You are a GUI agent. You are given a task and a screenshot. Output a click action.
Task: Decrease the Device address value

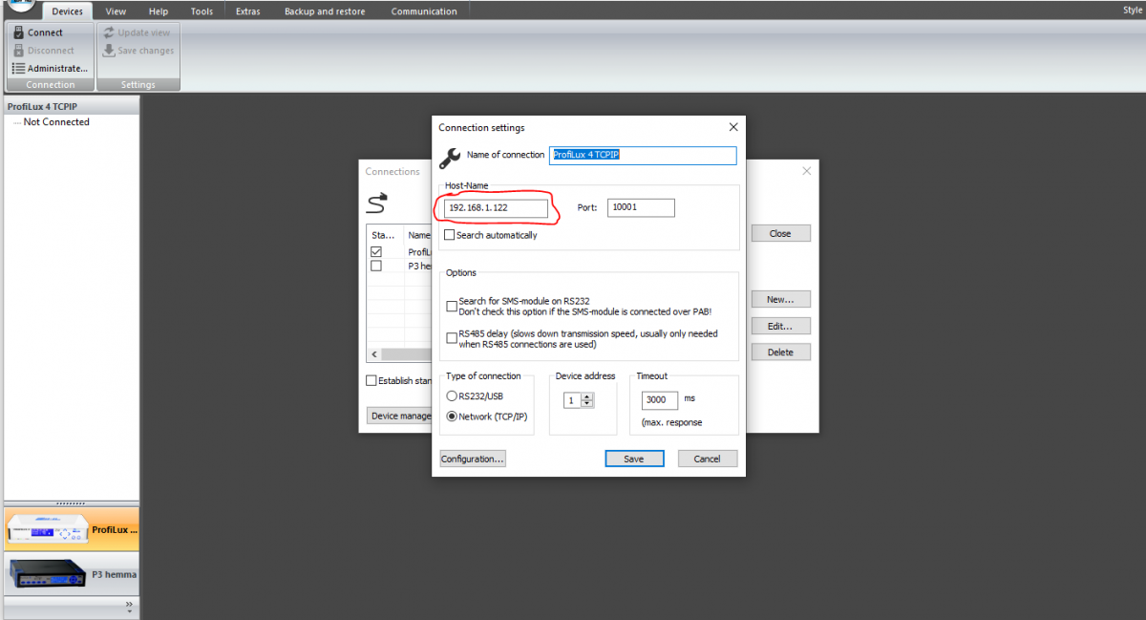(x=587, y=404)
